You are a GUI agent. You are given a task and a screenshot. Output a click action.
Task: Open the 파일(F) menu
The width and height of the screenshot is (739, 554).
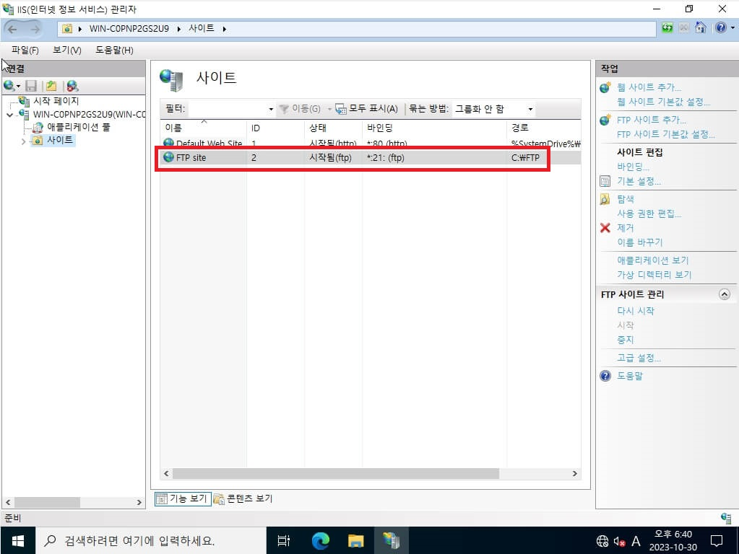click(25, 50)
